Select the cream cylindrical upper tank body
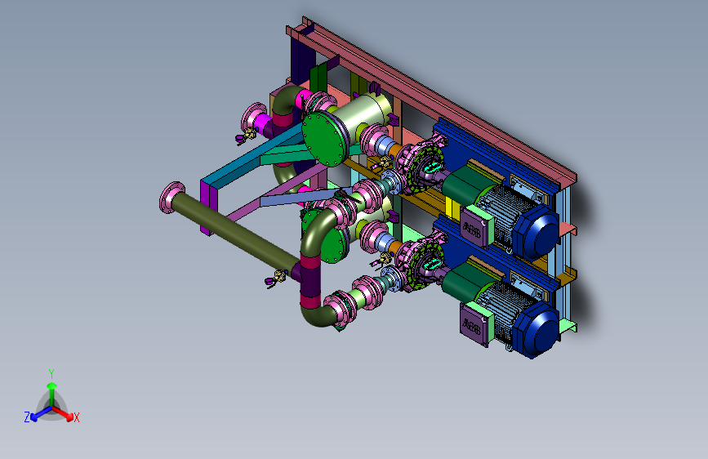The height and width of the screenshot is (459, 708). tap(362, 114)
